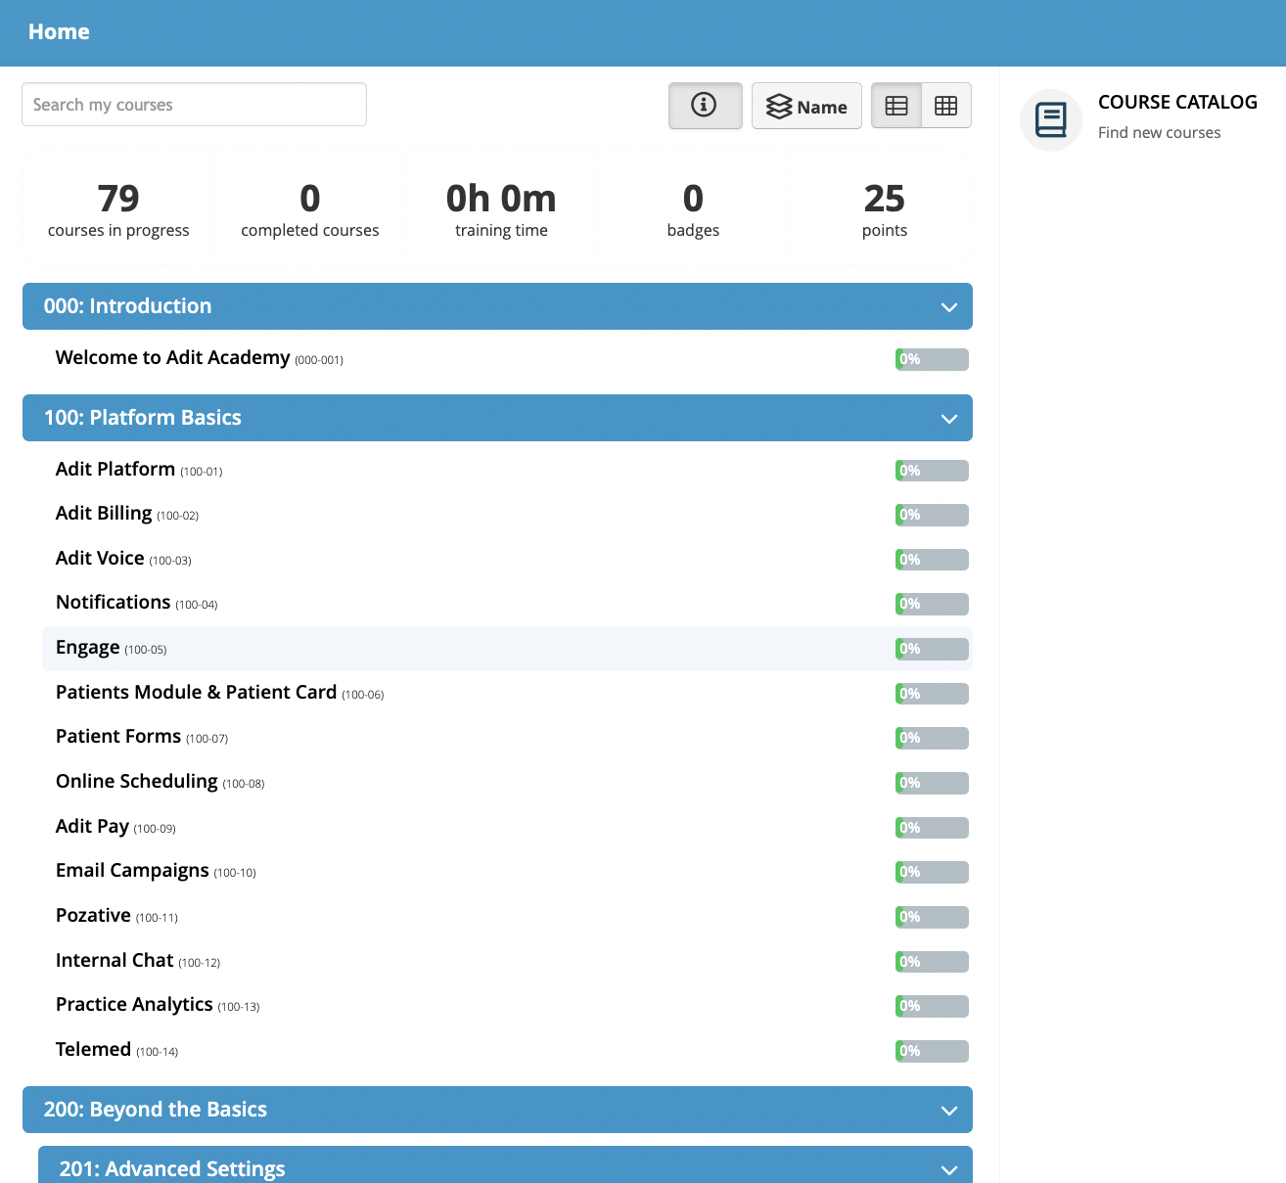This screenshot has height=1183, width=1286.
Task: Click the 201: Advanced Settings title
Action: 172,1169
